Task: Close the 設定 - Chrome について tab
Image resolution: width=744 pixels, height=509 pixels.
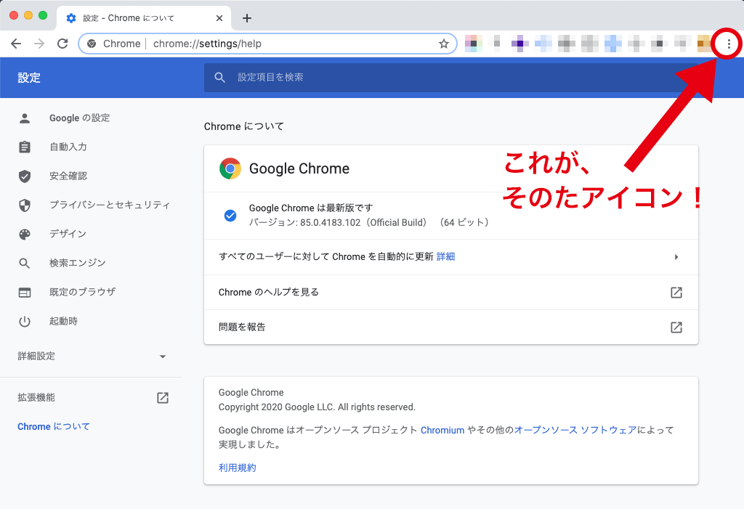Action: [219, 18]
